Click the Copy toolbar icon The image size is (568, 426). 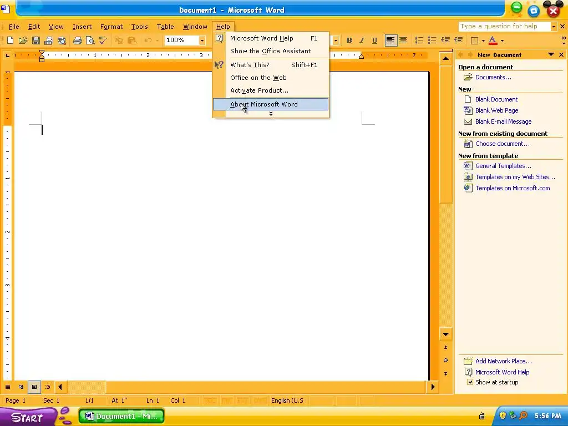point(119,40)
